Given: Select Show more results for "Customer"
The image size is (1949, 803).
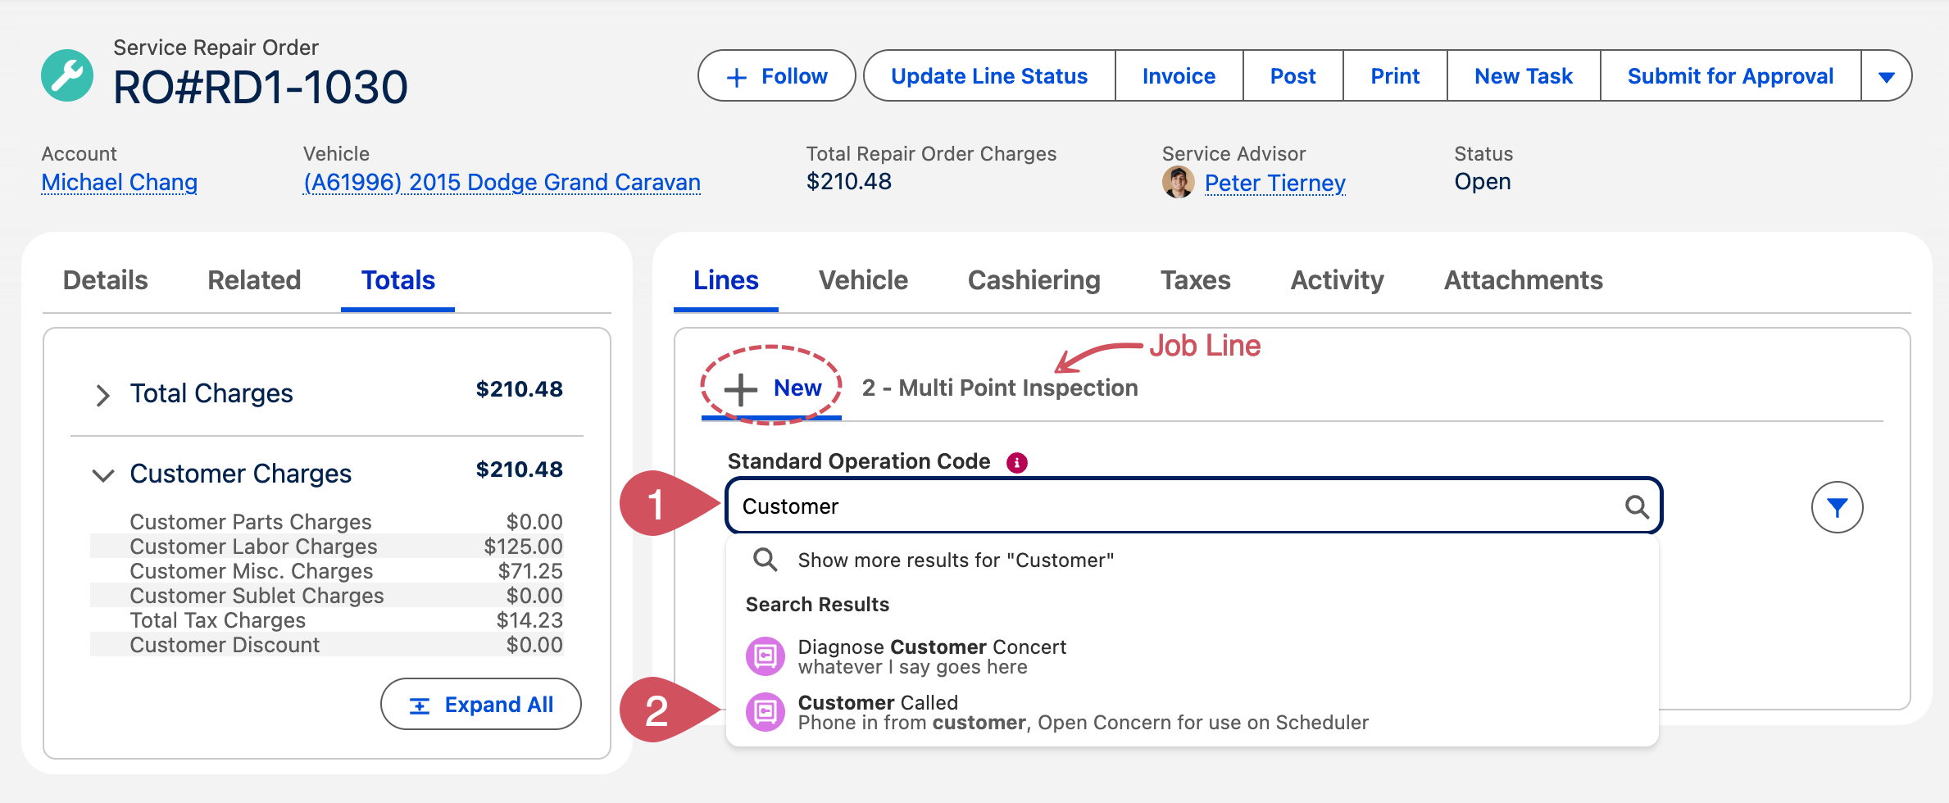Looking at the screenshot, I should point(1193,560).
